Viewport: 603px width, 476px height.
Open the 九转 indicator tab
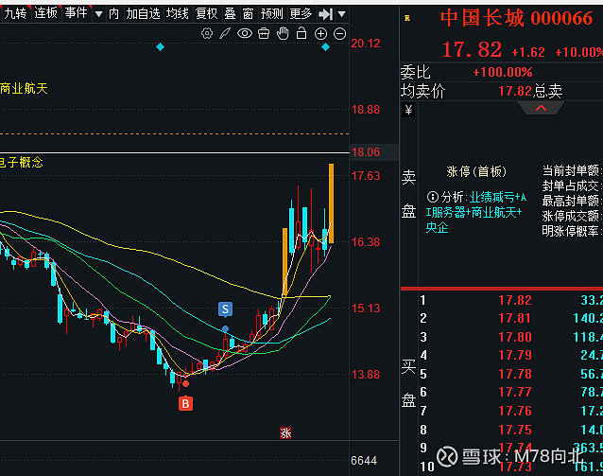pos(15,14)
